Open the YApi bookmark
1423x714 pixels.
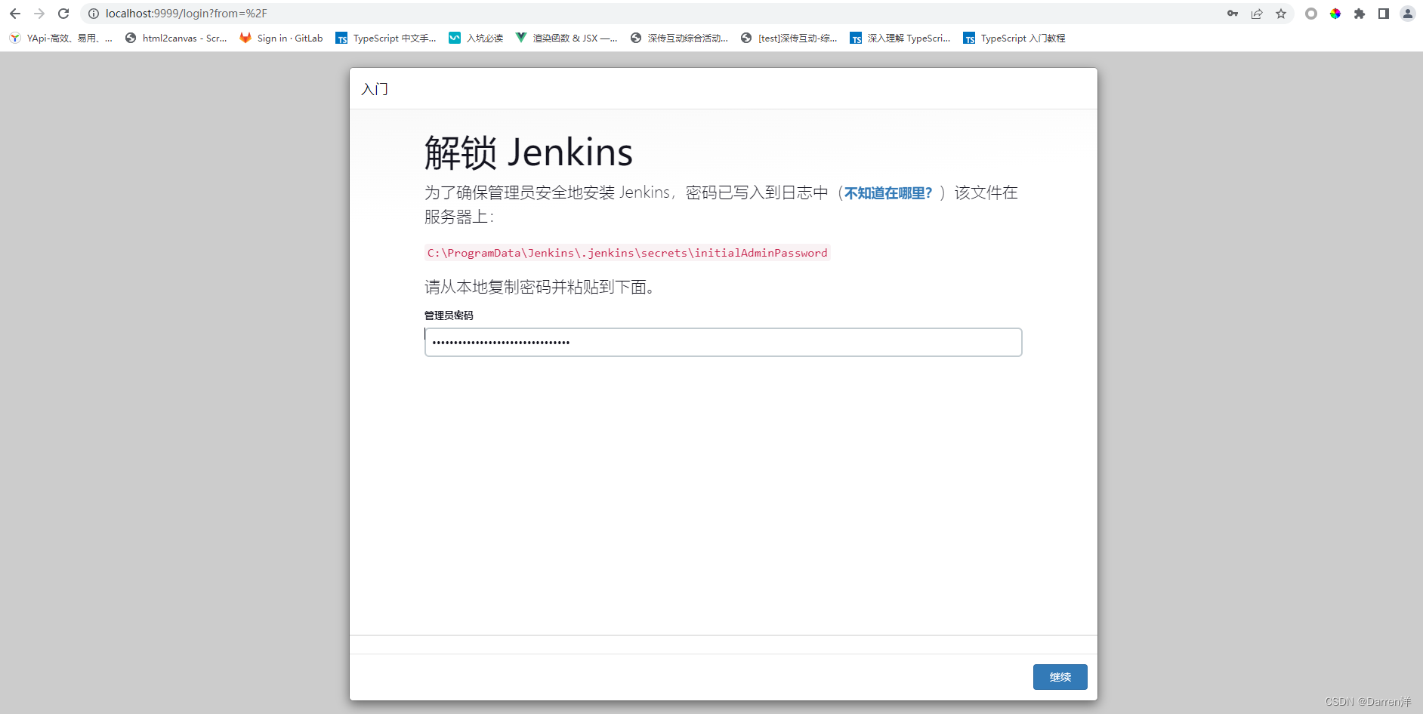click(x=61, y=38)
